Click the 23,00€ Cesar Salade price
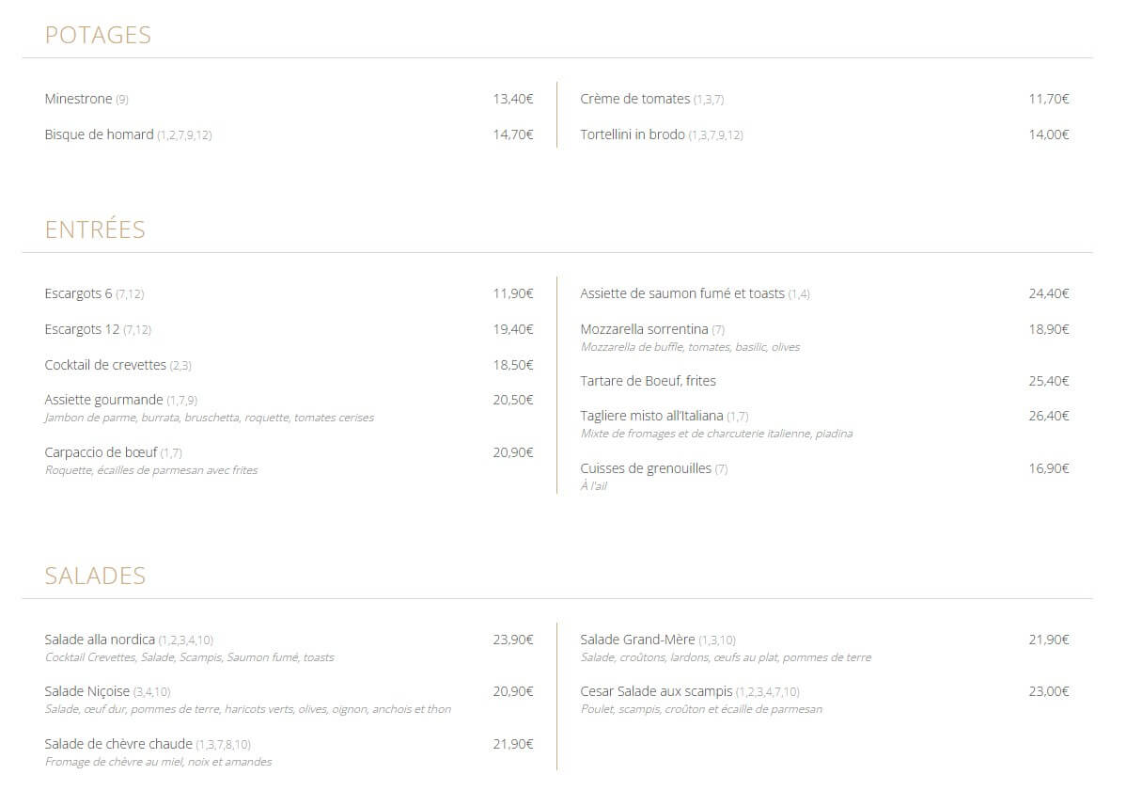Viewport: 1142px width, 806px height. click(x=1049, y=691)
